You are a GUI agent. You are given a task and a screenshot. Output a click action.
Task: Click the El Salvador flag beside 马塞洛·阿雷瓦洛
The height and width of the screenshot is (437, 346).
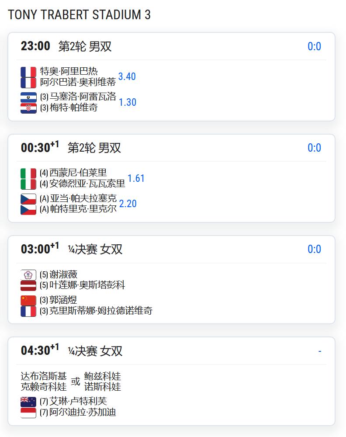coord(28,97)
